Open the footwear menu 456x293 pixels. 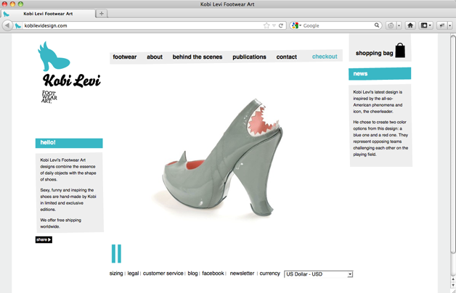124,57
